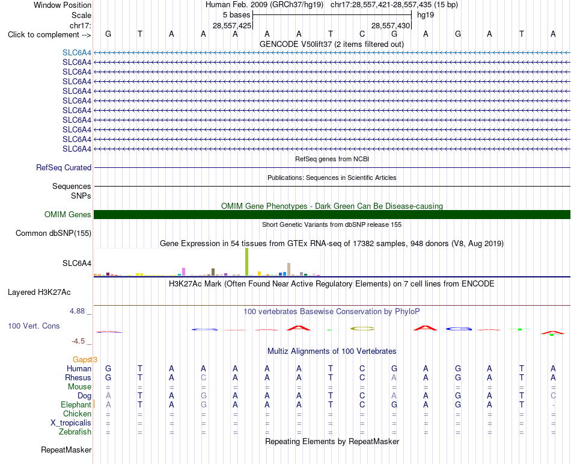Viewport: 571px width, 464px height.
Task: Click the RepeatMasker track label
Action: click(x=66, y=450)
